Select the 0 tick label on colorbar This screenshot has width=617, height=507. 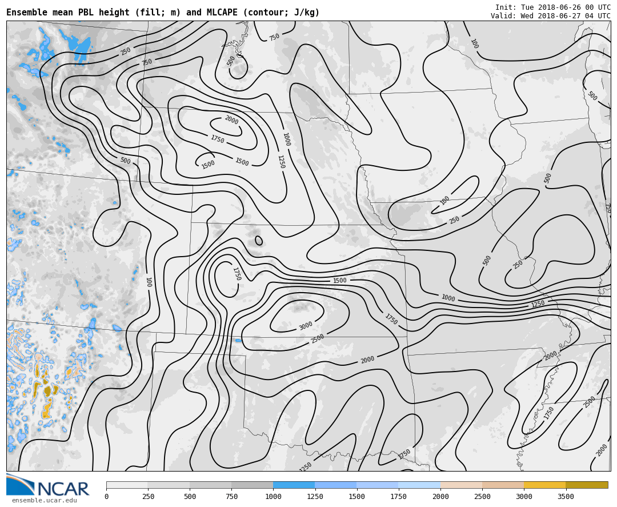coord(106,497)
